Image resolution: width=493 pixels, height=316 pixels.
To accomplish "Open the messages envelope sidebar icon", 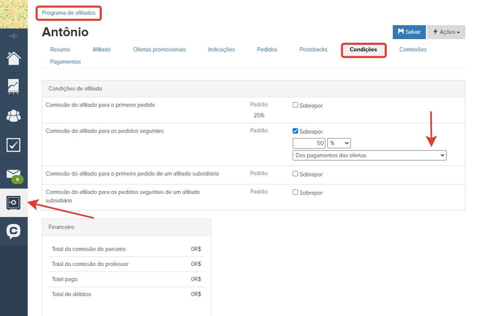I will 14,174.
